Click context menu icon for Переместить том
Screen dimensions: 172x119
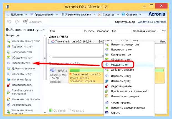[107, 50]
